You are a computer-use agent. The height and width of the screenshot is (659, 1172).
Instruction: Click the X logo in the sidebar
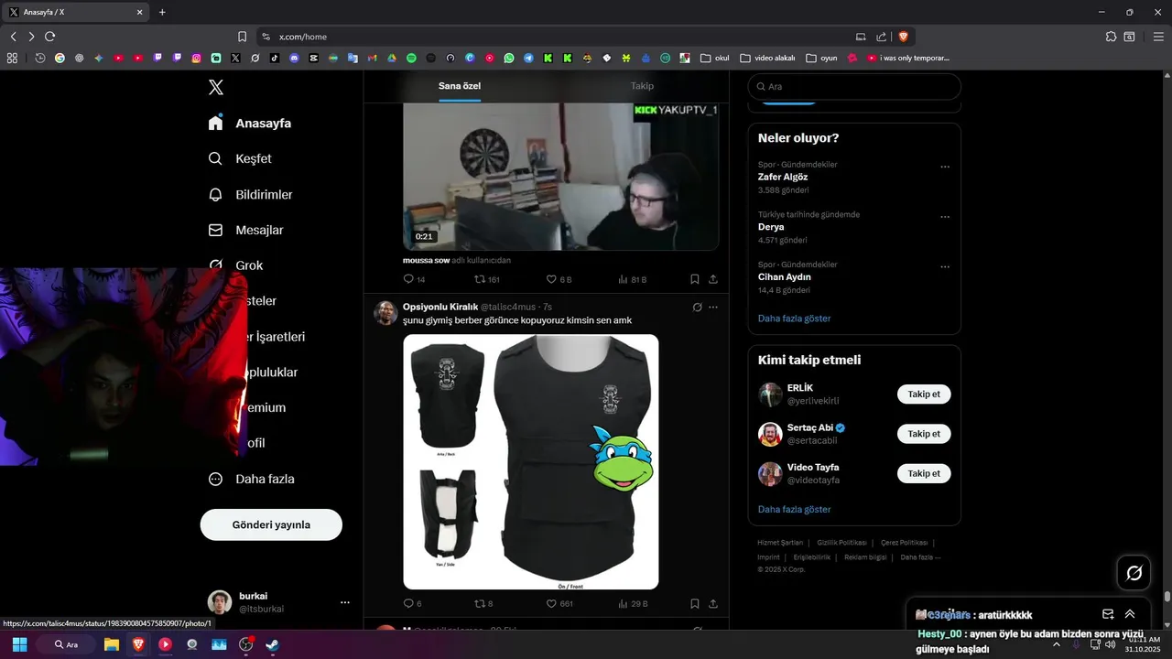point(216,87)
